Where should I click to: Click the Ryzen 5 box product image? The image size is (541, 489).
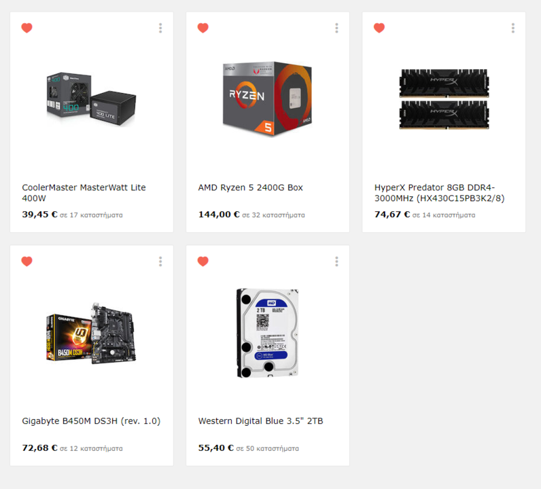point(267,99)
